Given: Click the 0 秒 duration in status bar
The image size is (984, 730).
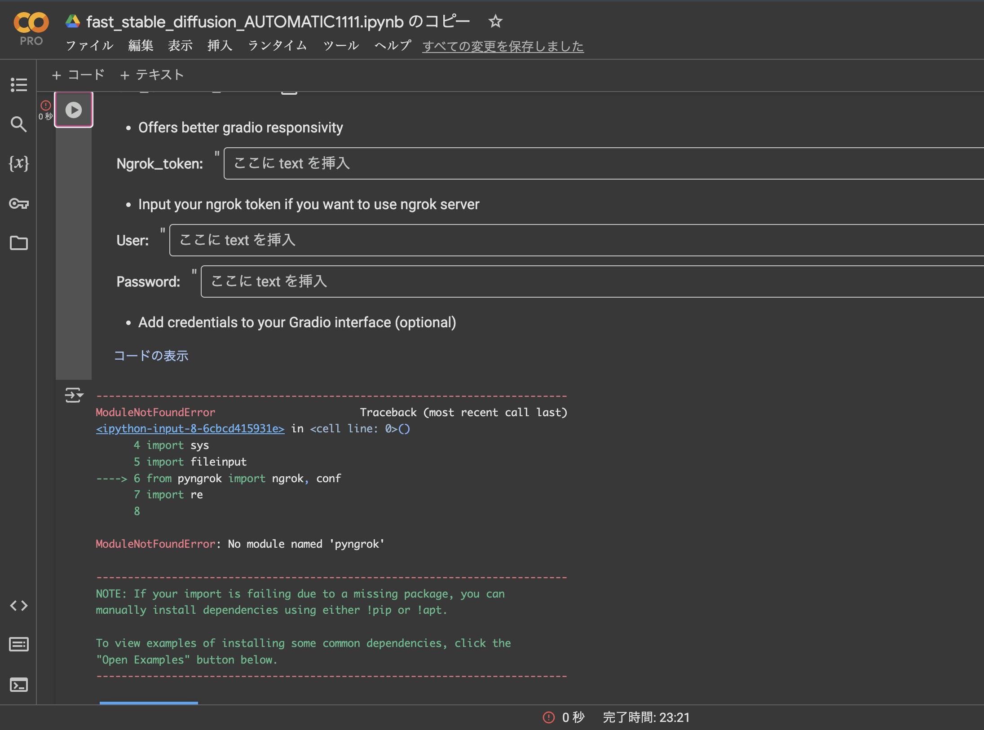Looking at the screenshot, I should tap(573, 717).
